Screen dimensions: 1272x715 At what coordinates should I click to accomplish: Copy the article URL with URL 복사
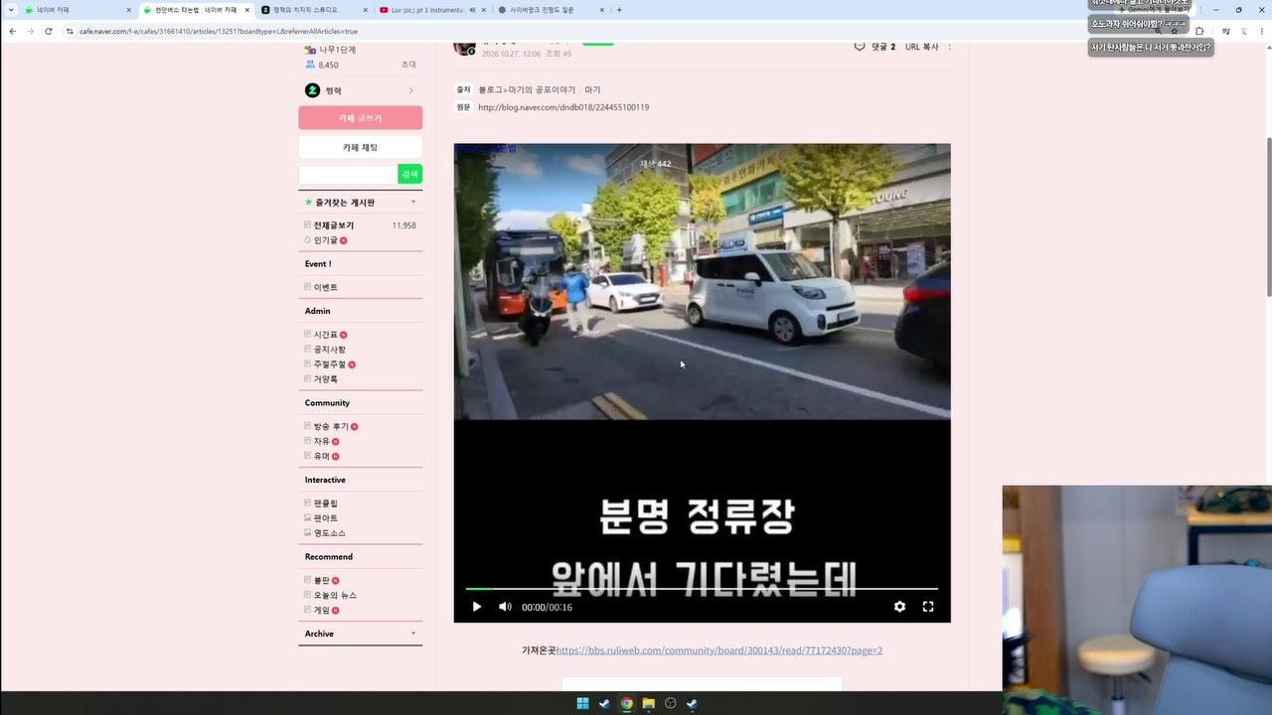(921, 47)
